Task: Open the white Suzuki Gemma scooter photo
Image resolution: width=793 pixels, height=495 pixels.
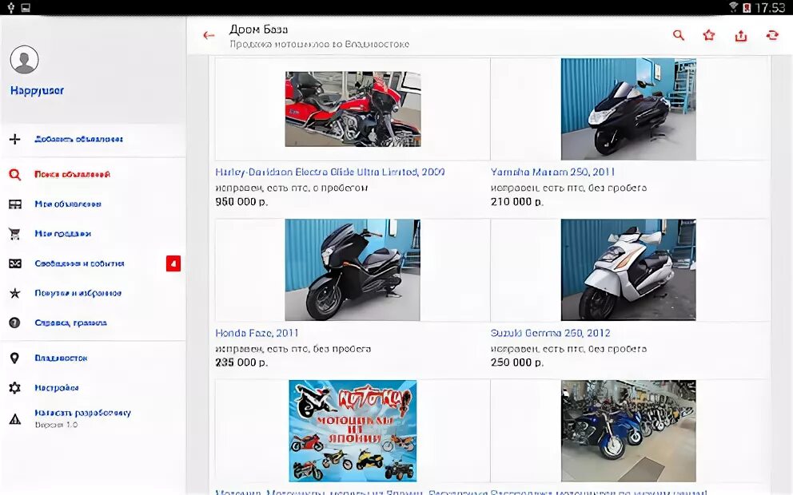Action: click(628, 270)
